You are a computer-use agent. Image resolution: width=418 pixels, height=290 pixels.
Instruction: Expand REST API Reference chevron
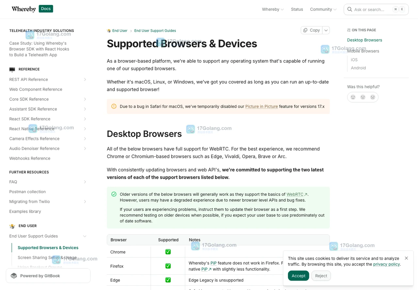(x=85, y=80)
